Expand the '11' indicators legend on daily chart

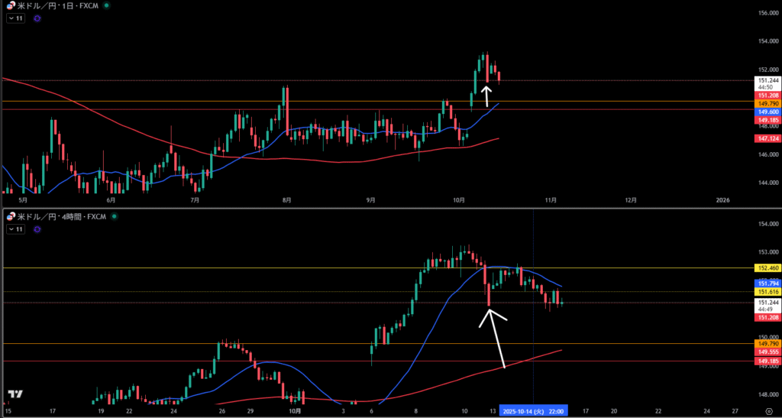[x=16, y=18]
